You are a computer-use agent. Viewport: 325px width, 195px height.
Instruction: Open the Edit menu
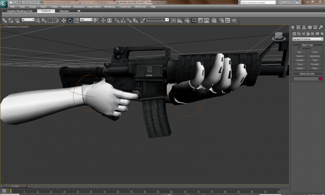tap(12, 7)
